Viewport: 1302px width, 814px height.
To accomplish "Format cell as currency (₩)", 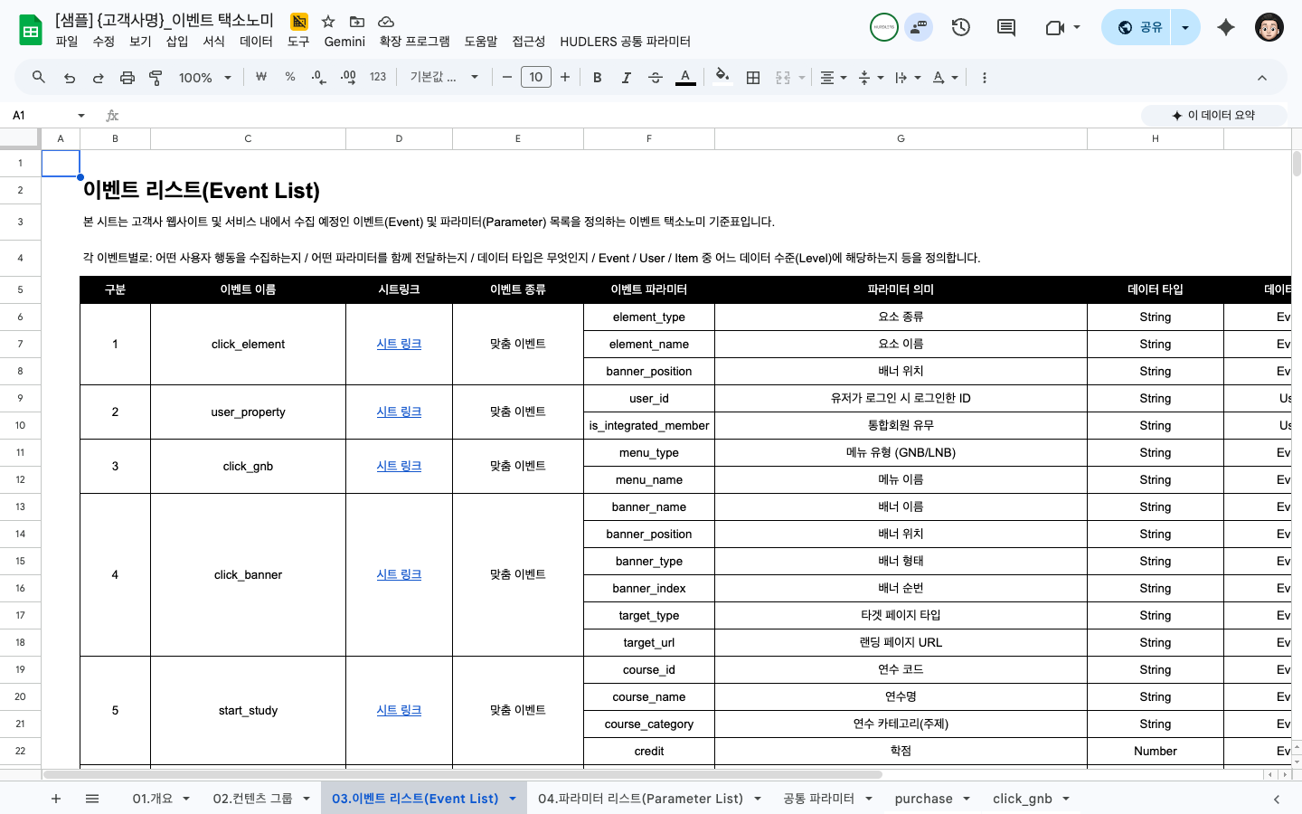I will click(261, 78).
